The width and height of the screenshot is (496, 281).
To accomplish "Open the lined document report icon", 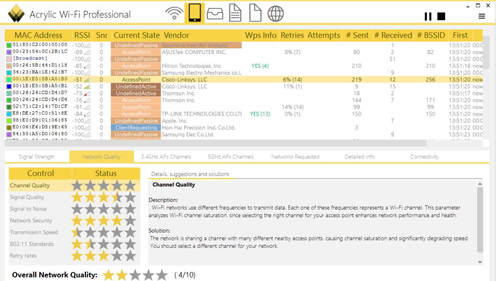I will (x=235, y=13).
